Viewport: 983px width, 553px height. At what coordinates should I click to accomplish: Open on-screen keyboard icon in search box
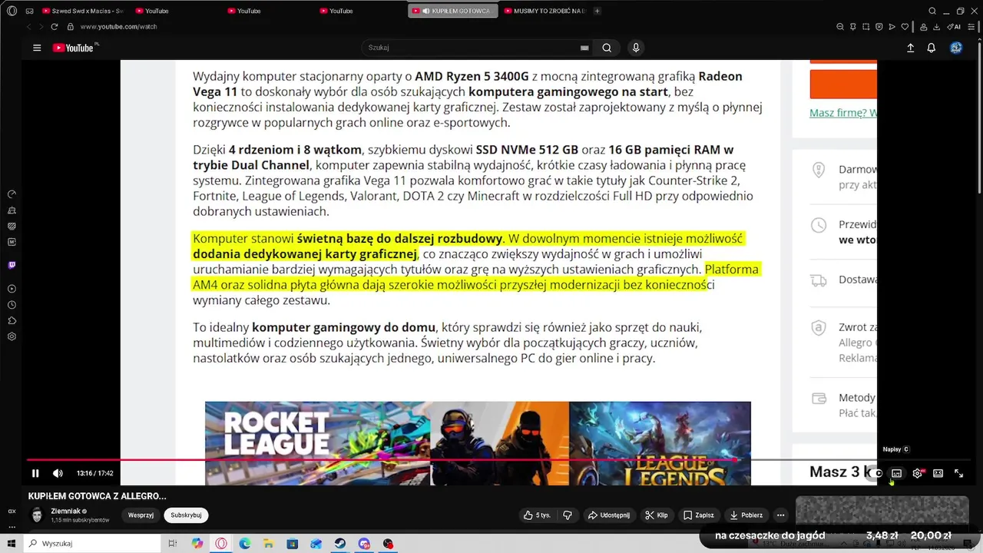[x=584, y=48]
